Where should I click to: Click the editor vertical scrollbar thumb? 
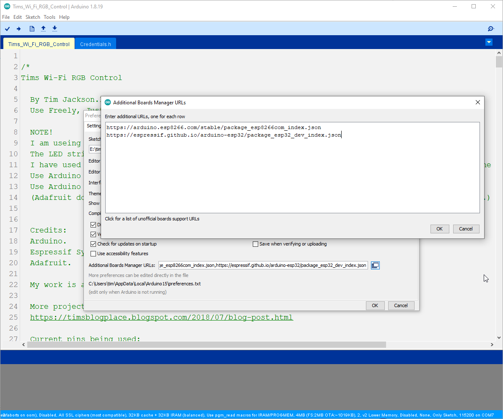[x=499, y=62]
